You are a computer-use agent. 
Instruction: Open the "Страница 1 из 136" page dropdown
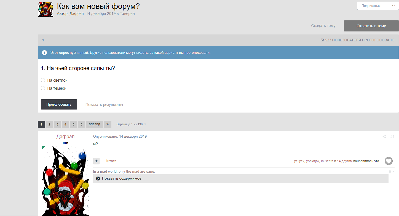point(131,124)
